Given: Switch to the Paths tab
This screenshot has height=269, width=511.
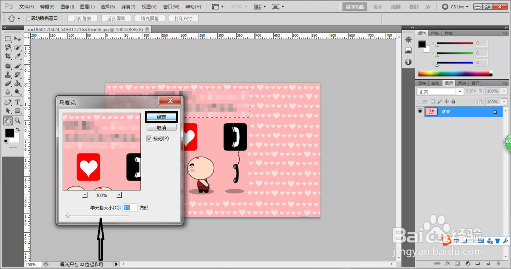Looking at the screenshot, I should (x=475, y=83).
